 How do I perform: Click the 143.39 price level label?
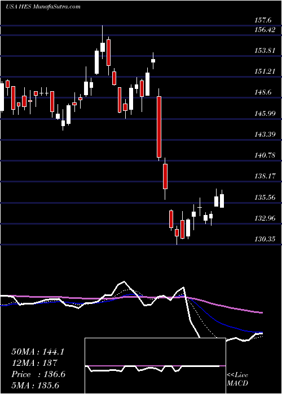[266, 135]
